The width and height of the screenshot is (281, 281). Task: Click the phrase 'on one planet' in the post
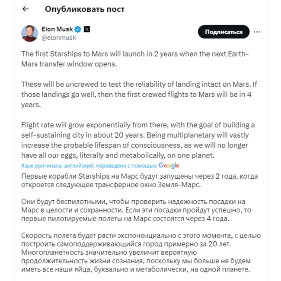click(198, 155)
